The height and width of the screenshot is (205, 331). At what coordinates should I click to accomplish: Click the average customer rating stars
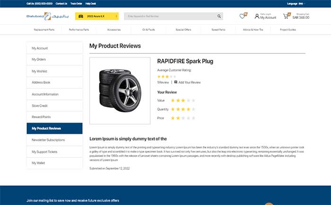[x=166, y=77]
